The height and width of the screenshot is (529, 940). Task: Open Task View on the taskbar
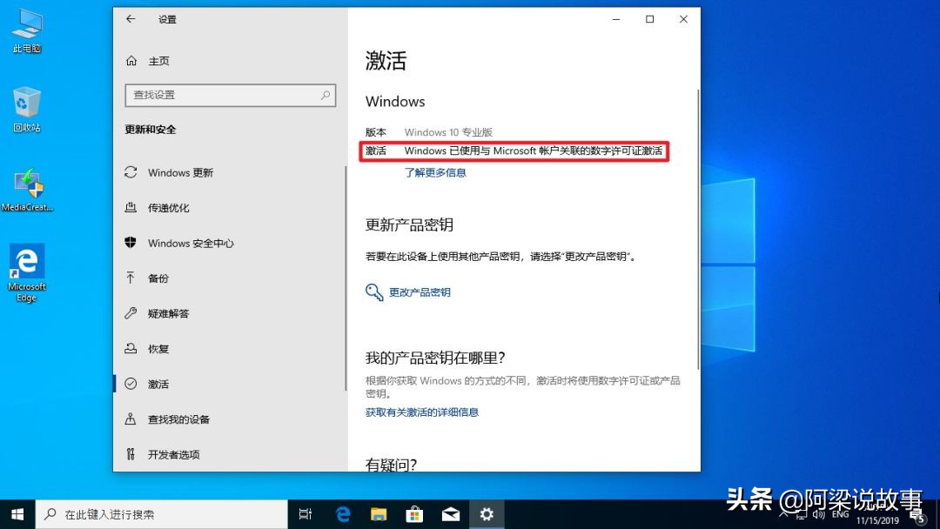(305, 514)
